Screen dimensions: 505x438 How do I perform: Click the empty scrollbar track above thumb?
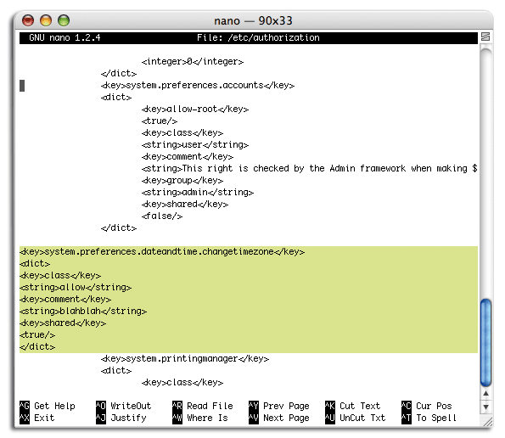point(485,174)
